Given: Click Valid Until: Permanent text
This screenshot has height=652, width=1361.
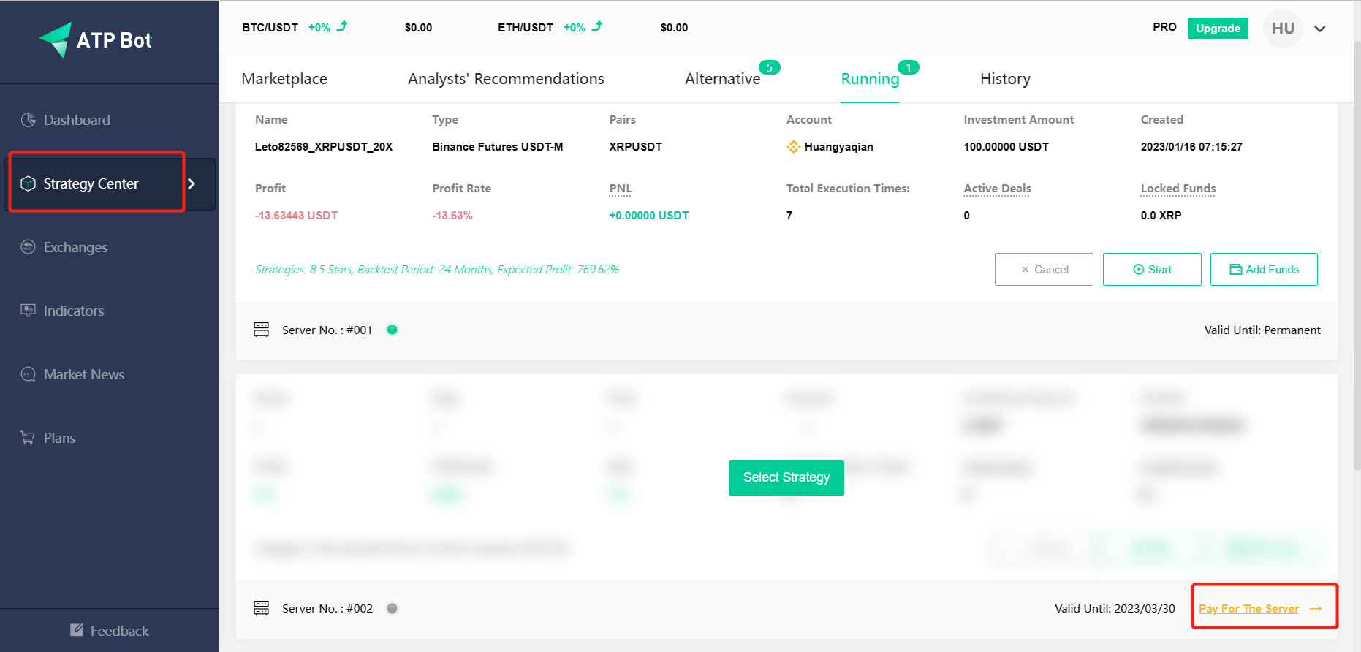Looking at the screenshot, I should click(x=1262, y=330).
